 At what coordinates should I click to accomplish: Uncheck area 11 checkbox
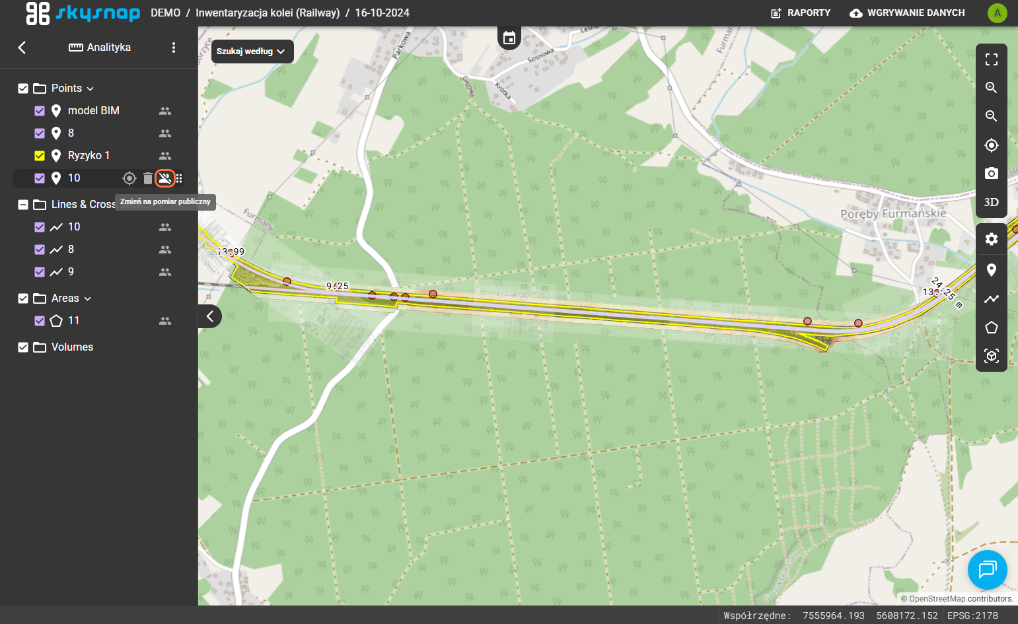[x=40, y=321]
